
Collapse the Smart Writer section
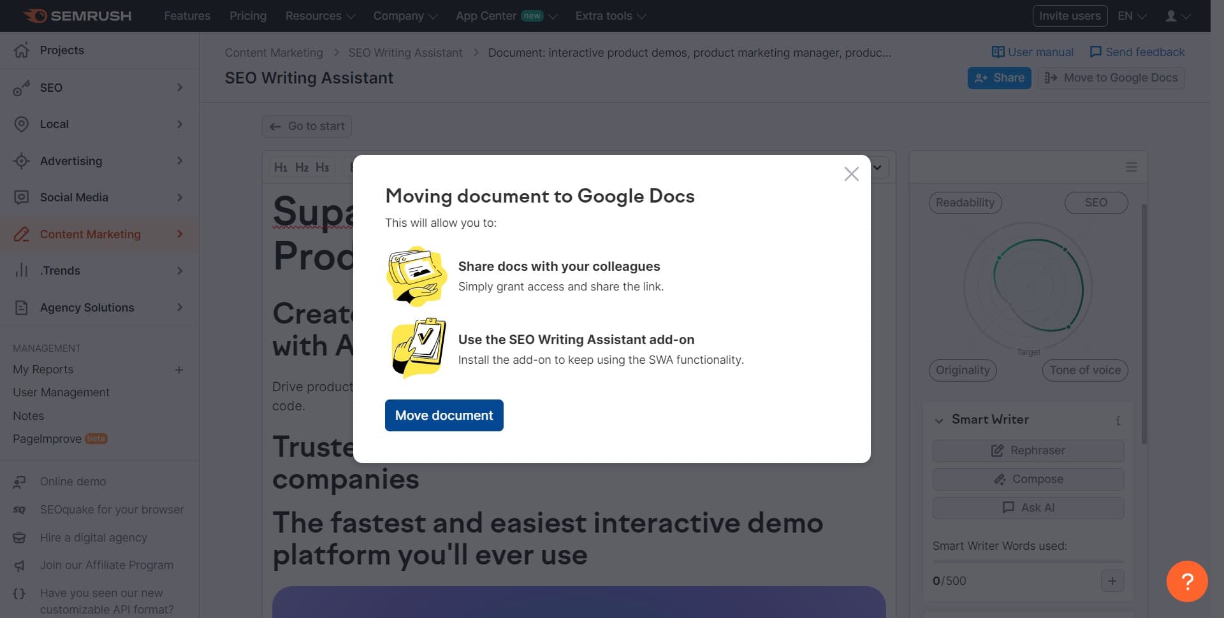click(938, 420)
